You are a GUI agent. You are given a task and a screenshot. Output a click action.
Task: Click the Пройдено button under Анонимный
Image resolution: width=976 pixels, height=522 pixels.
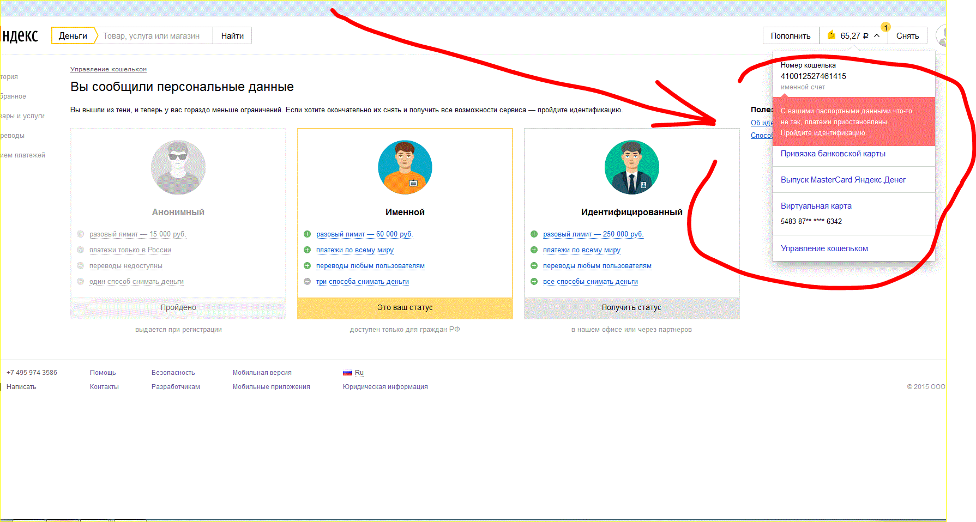178,308
